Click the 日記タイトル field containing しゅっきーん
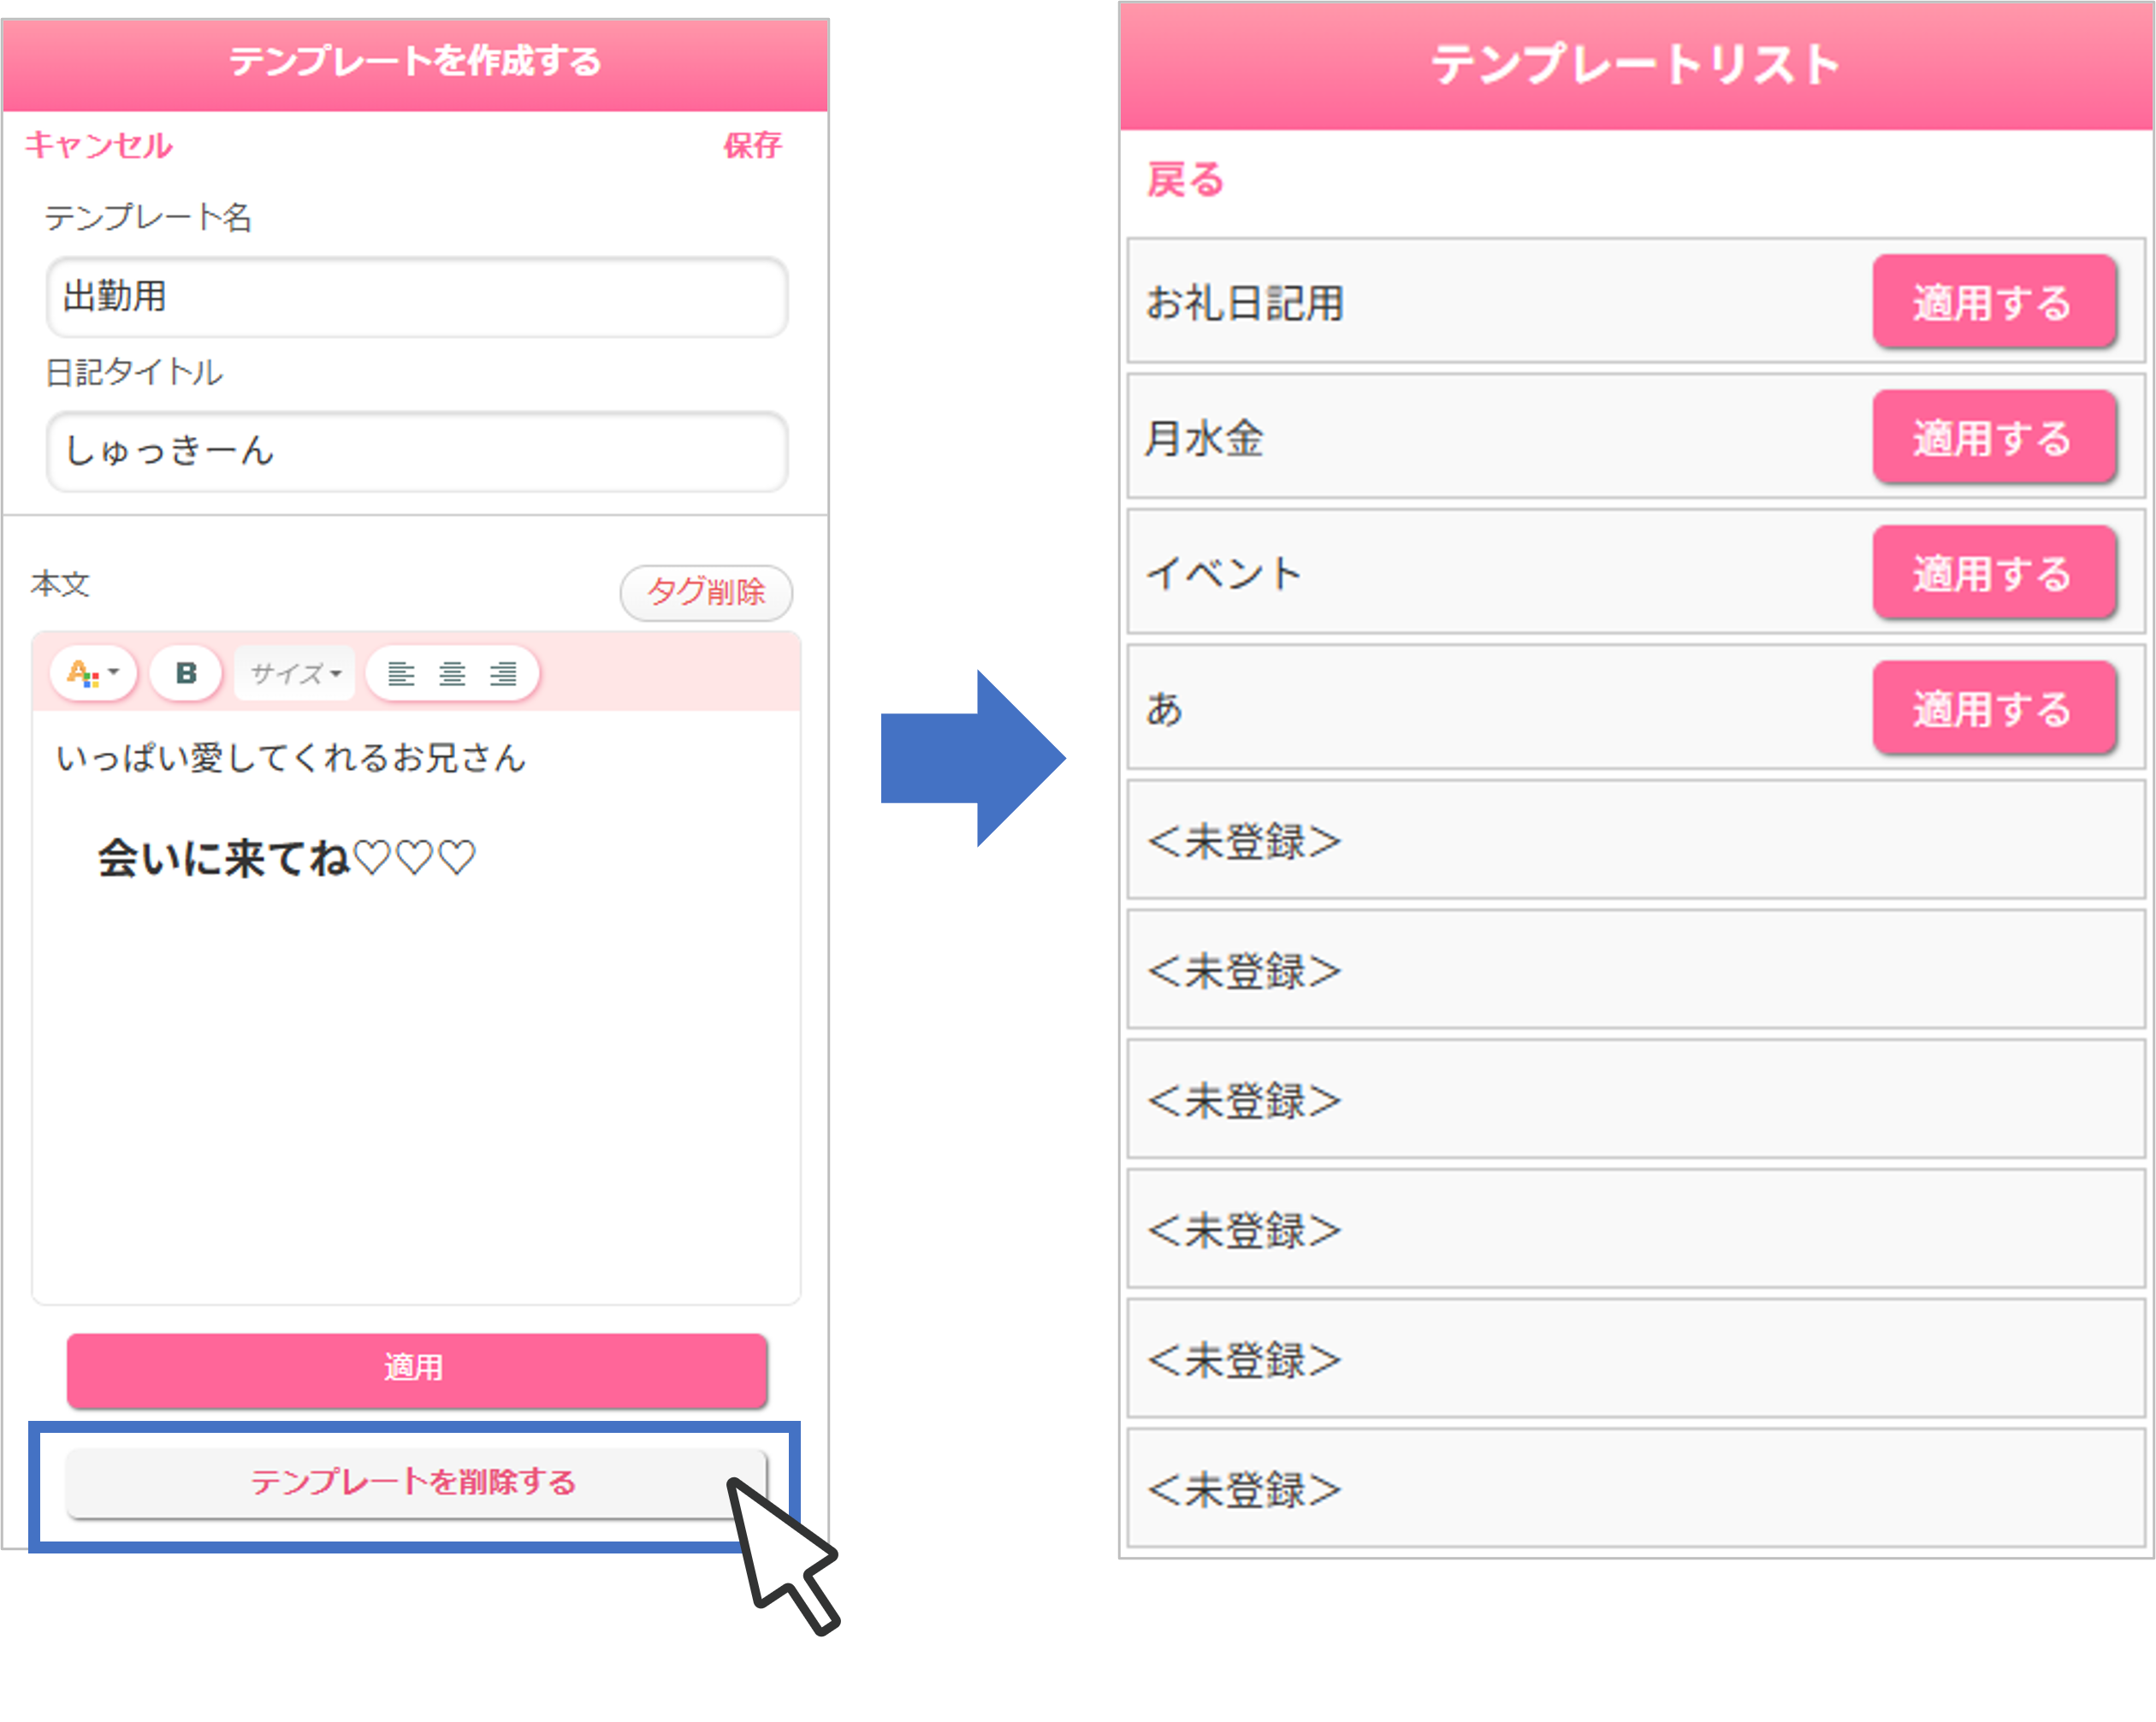Viewport: 2156px width, 1722px height. (417, 451)
